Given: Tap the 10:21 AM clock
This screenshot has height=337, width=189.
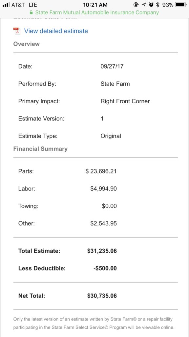Looking at the screenshot, I should tap(95, 5).
